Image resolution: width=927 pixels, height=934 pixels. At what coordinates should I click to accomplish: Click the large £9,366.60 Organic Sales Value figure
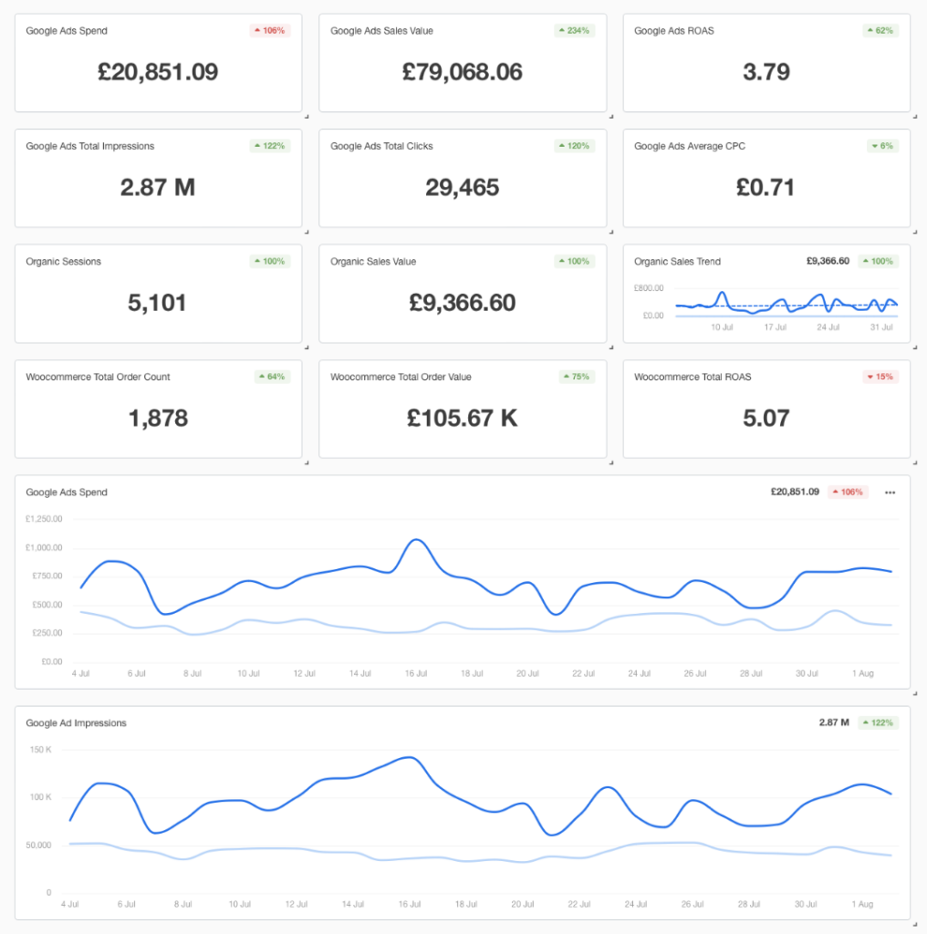pyautogui.click(x=463, y=303)
